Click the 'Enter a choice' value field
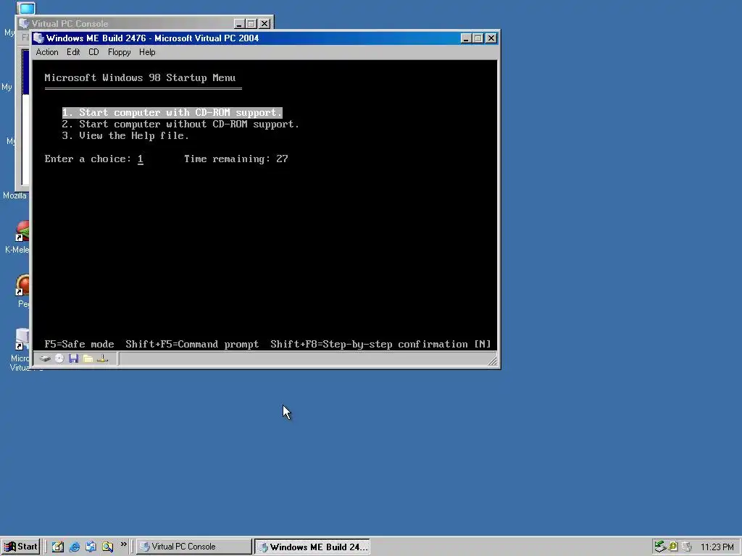The height and width of the screenshot is (556, 742). (141, 159)
